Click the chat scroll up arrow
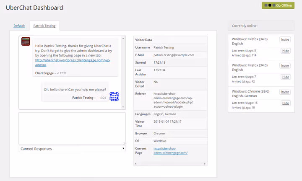The width and height of the screenshot is (302, 181). (x=123, y=38)
